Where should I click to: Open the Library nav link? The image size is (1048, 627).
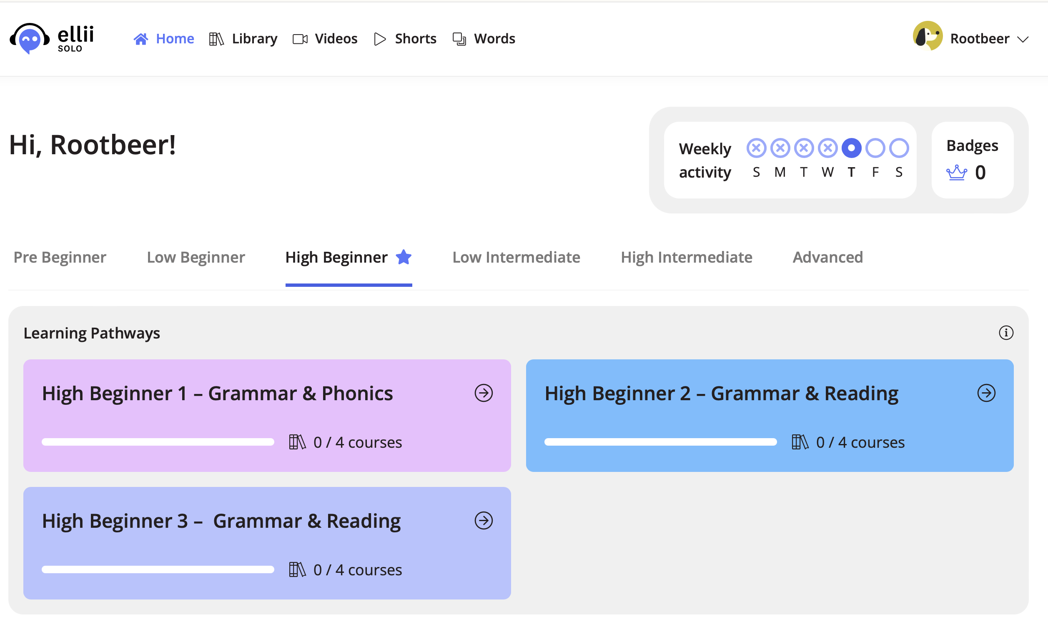coord(243,39)
